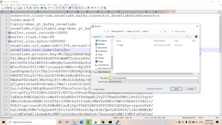Screen dimensions: 222x125
Task: Open the File name dropdown arrow
Action: [197, 78]
